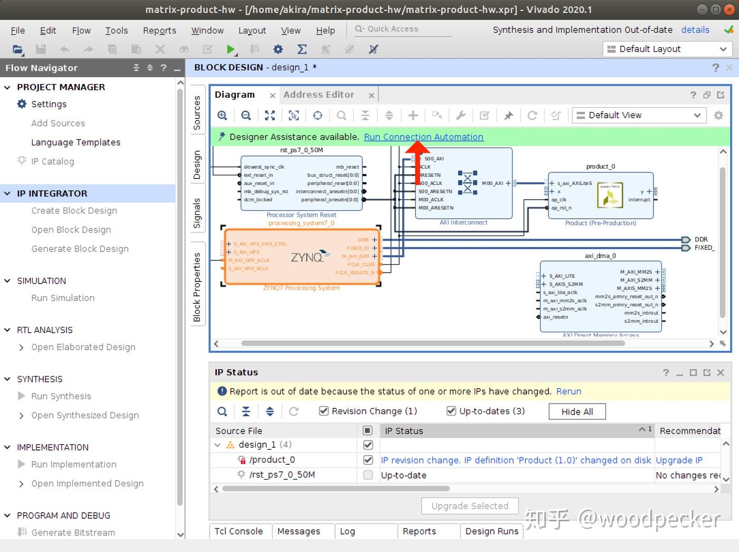
Task: Click the wrench customize block icon
Action: click(460, 115)
